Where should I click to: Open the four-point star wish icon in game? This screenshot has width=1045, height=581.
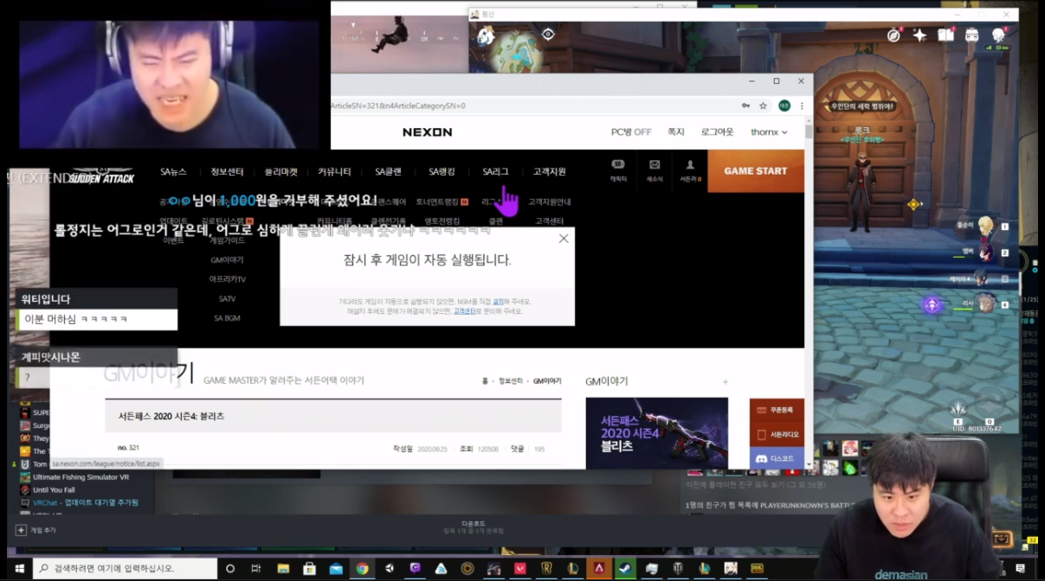pyautogui.click(x=920, y=35)
